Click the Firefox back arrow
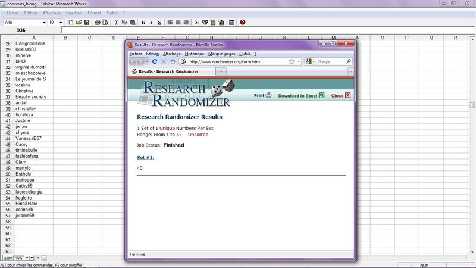Viewport: 476px width, 268px height. point(133,61)
